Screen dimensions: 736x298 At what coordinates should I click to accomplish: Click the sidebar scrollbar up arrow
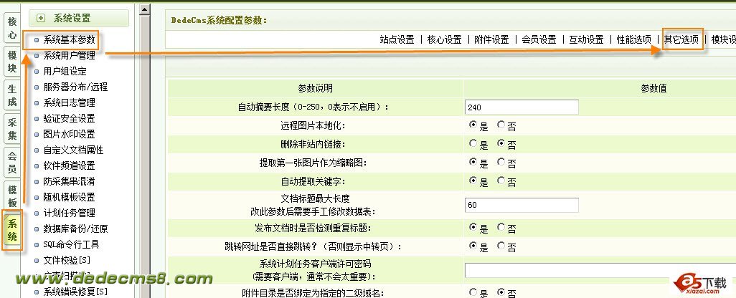pos(143,11)
